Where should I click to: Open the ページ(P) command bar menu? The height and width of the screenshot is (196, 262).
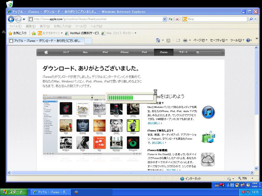pyautogui.click(x=200, y=40)
